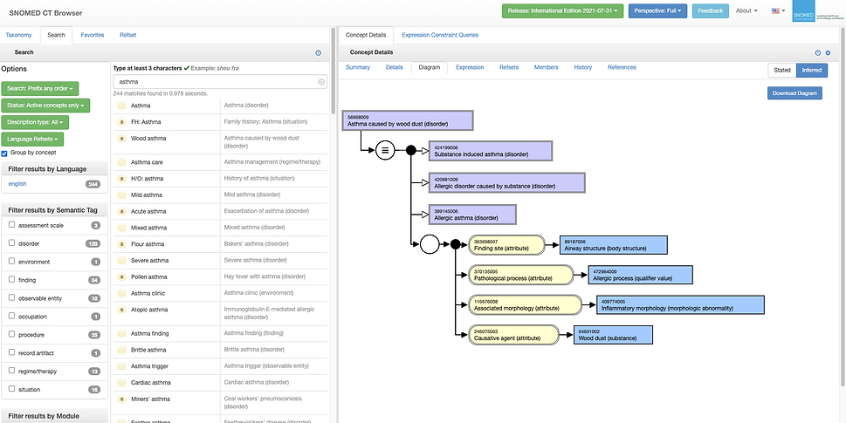Select Allergic asthma diagram node
The image size is (846, 423).
click(x=472, y=215)
